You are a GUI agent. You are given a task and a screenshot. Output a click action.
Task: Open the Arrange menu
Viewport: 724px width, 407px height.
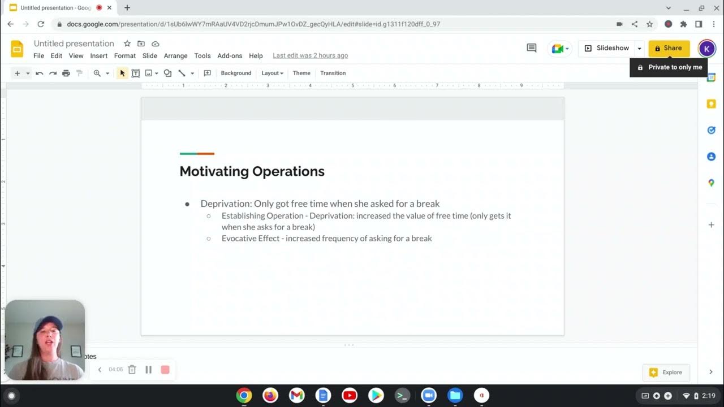click(x=175, y=56)
